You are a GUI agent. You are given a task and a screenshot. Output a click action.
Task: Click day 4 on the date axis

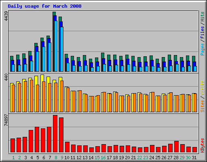coord(32,158)
